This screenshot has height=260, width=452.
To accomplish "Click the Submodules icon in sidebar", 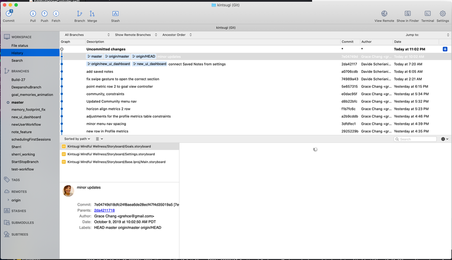I will [7, 222].
